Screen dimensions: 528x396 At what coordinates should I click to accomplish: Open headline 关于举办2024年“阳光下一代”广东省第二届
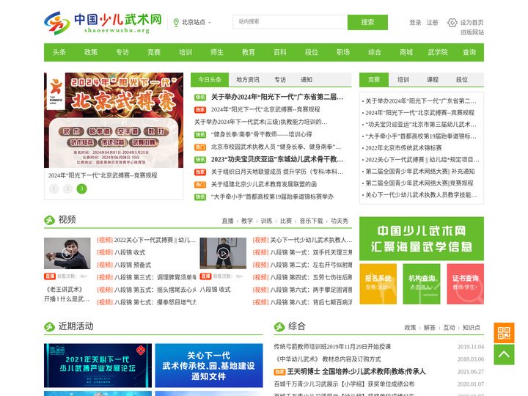(x=276, y=98)
